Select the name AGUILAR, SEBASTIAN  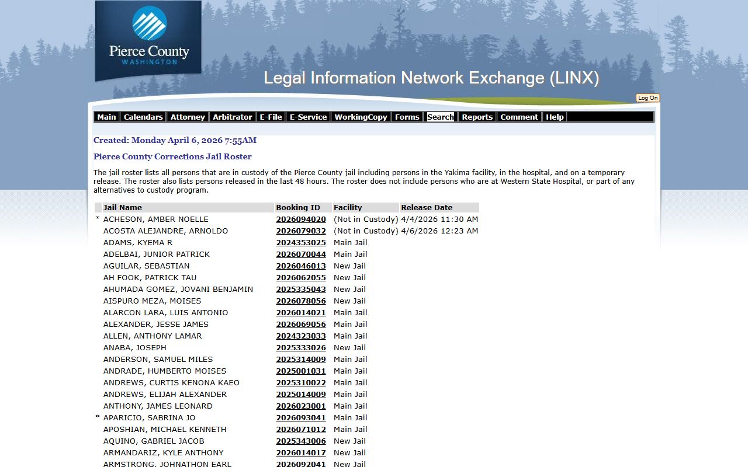tap(147, 266)
